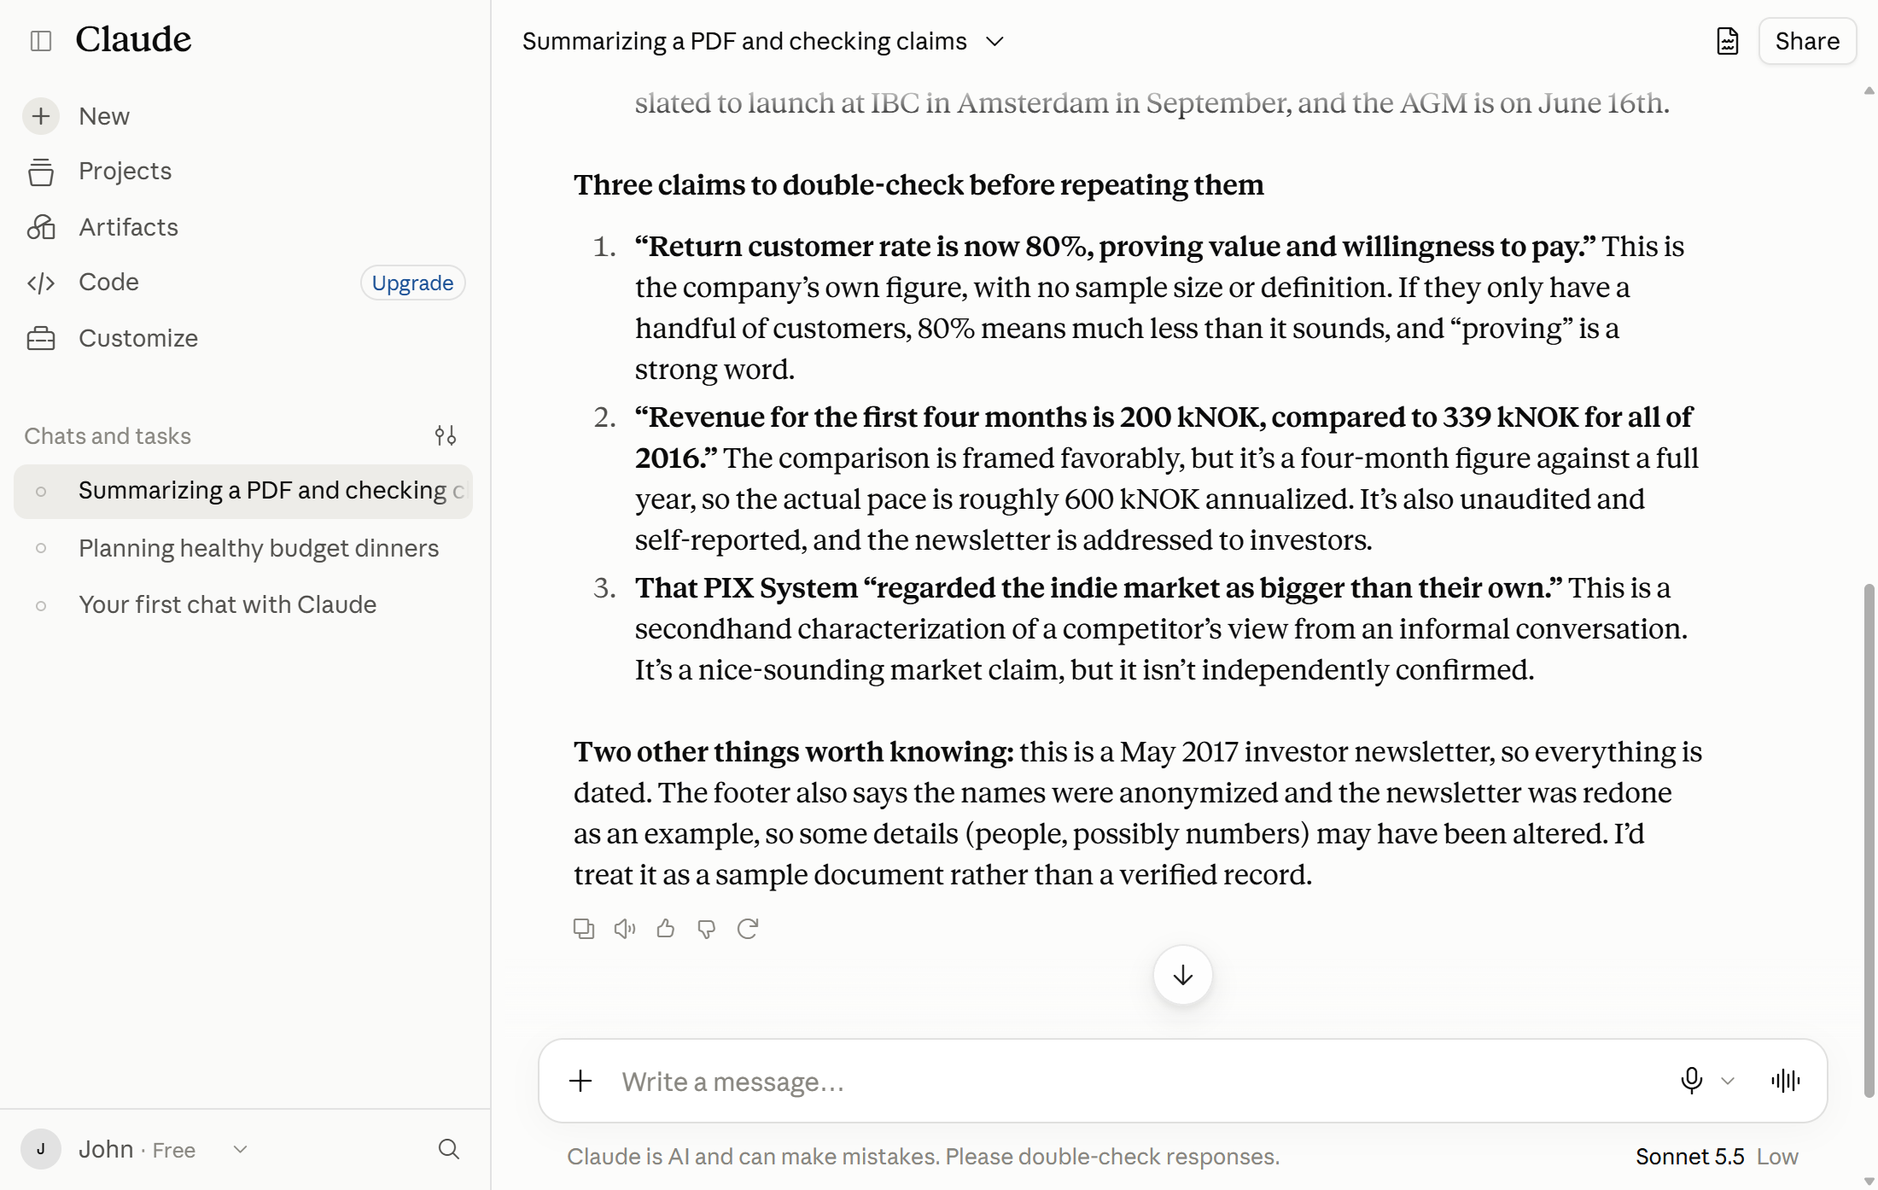The width and height of the screenshot is (1878, 1190).
Task: Click the John avatar circle
Action: coord(41,1149)
